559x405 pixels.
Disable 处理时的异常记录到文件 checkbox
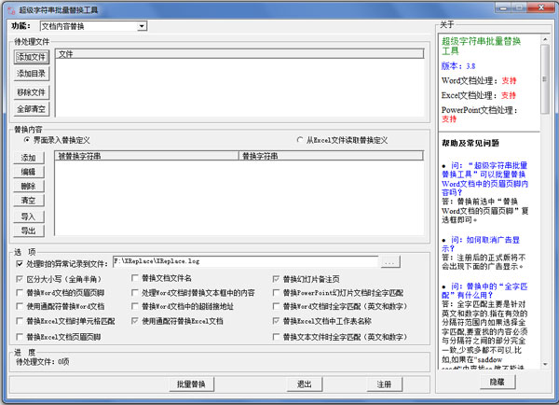20,263
